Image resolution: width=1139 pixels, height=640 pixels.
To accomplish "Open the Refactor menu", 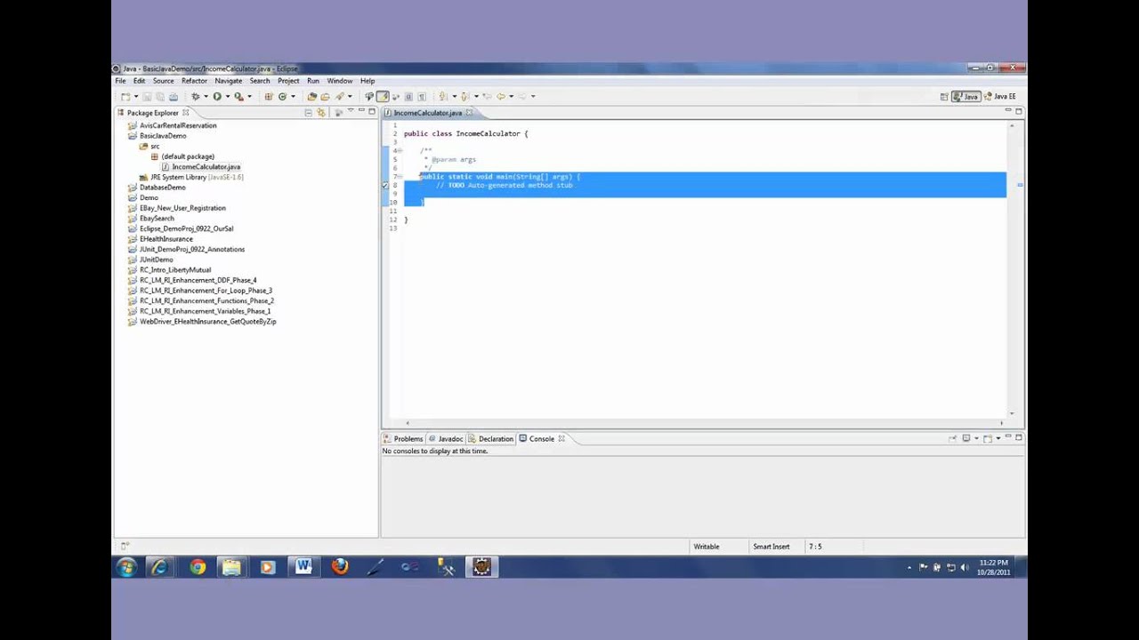I will 194,81.
